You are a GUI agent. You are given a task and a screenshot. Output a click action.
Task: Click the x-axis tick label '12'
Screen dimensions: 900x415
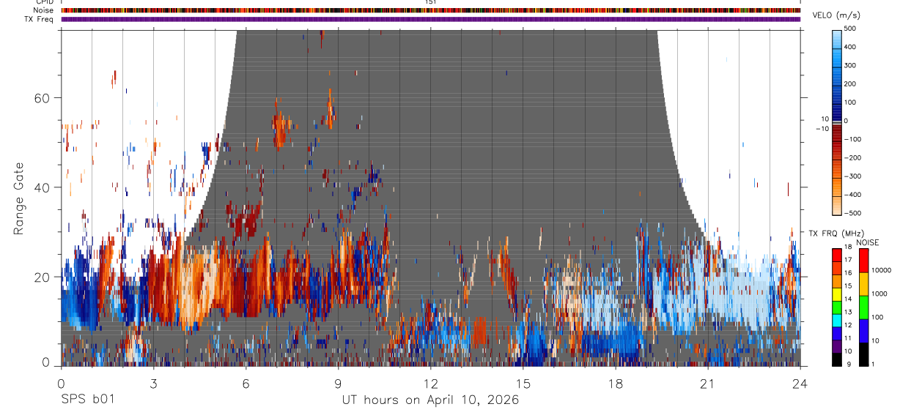430,383
